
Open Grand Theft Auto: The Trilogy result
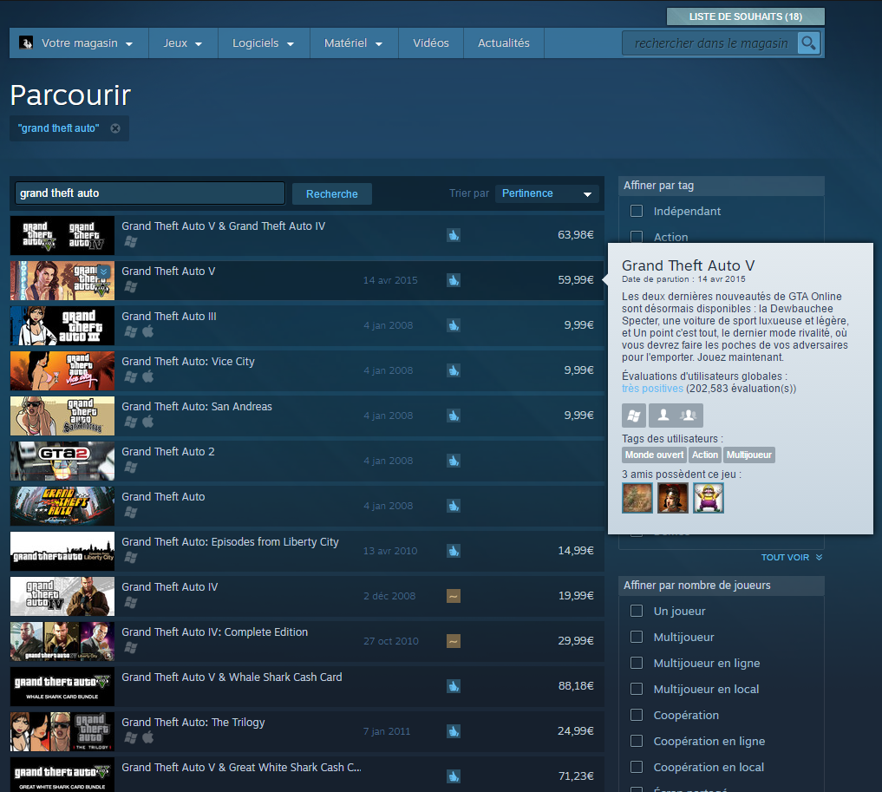[306, 731]
